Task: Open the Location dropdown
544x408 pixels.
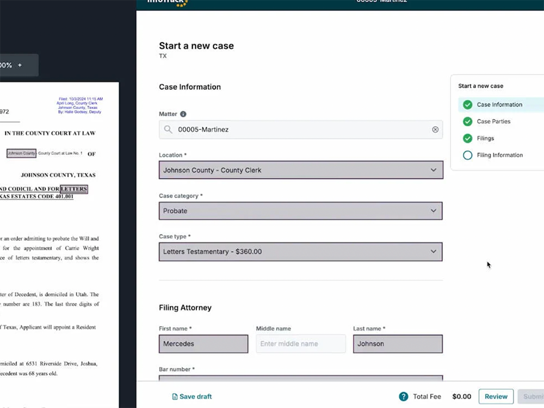Action: [301, 170]
